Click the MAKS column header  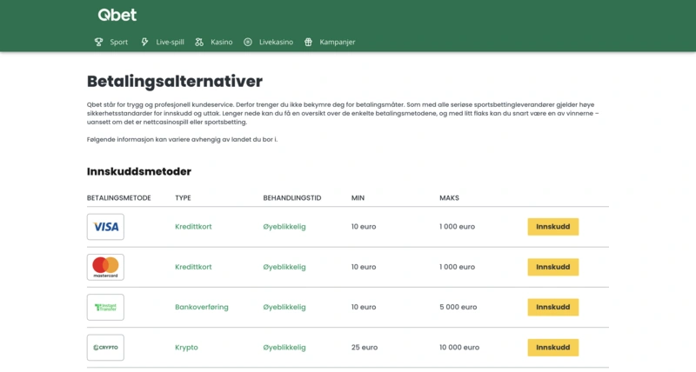(449, 198)
